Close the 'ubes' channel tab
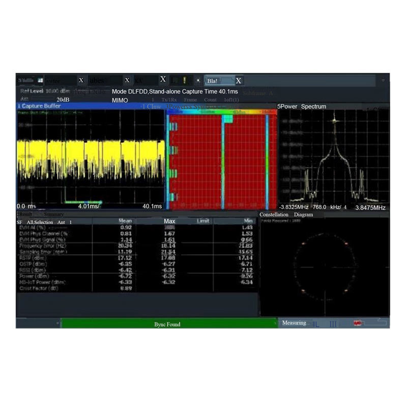Viewport: 407px width, 407px height. point(127,80)
